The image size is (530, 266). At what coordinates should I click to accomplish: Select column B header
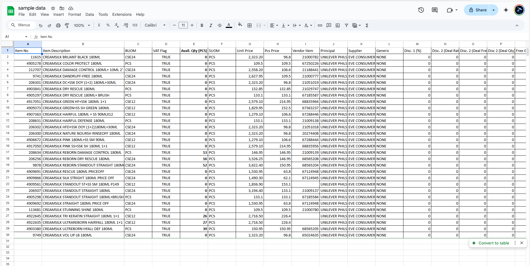pyautogui.click(x=83, y=44)
